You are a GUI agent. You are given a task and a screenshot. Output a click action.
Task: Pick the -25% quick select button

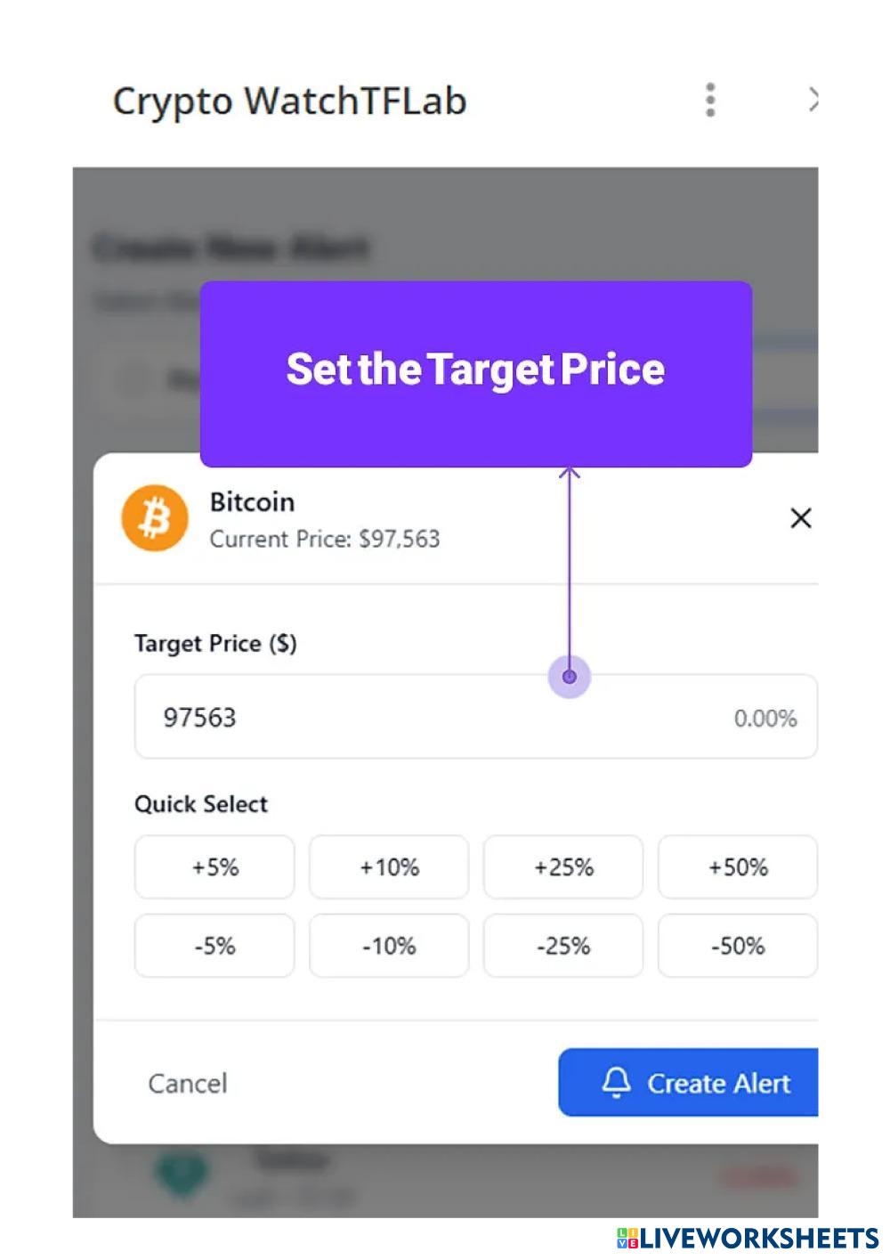point(563,946)
